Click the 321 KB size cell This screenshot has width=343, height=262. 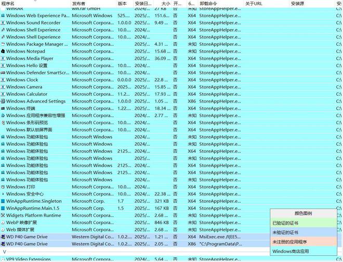click(162, 201)
